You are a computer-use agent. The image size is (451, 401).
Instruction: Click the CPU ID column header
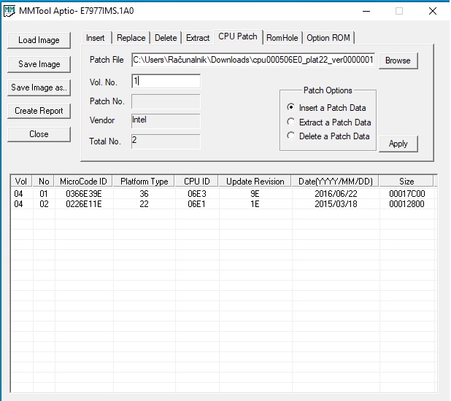197,182
